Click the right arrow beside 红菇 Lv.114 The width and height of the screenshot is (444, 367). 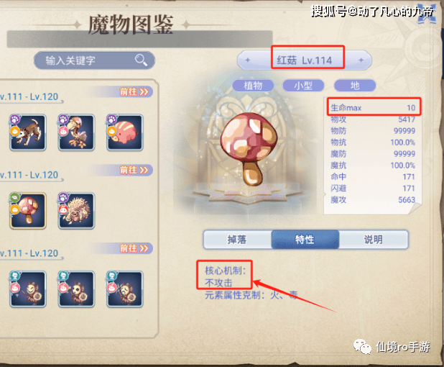(x=361, y=60)
